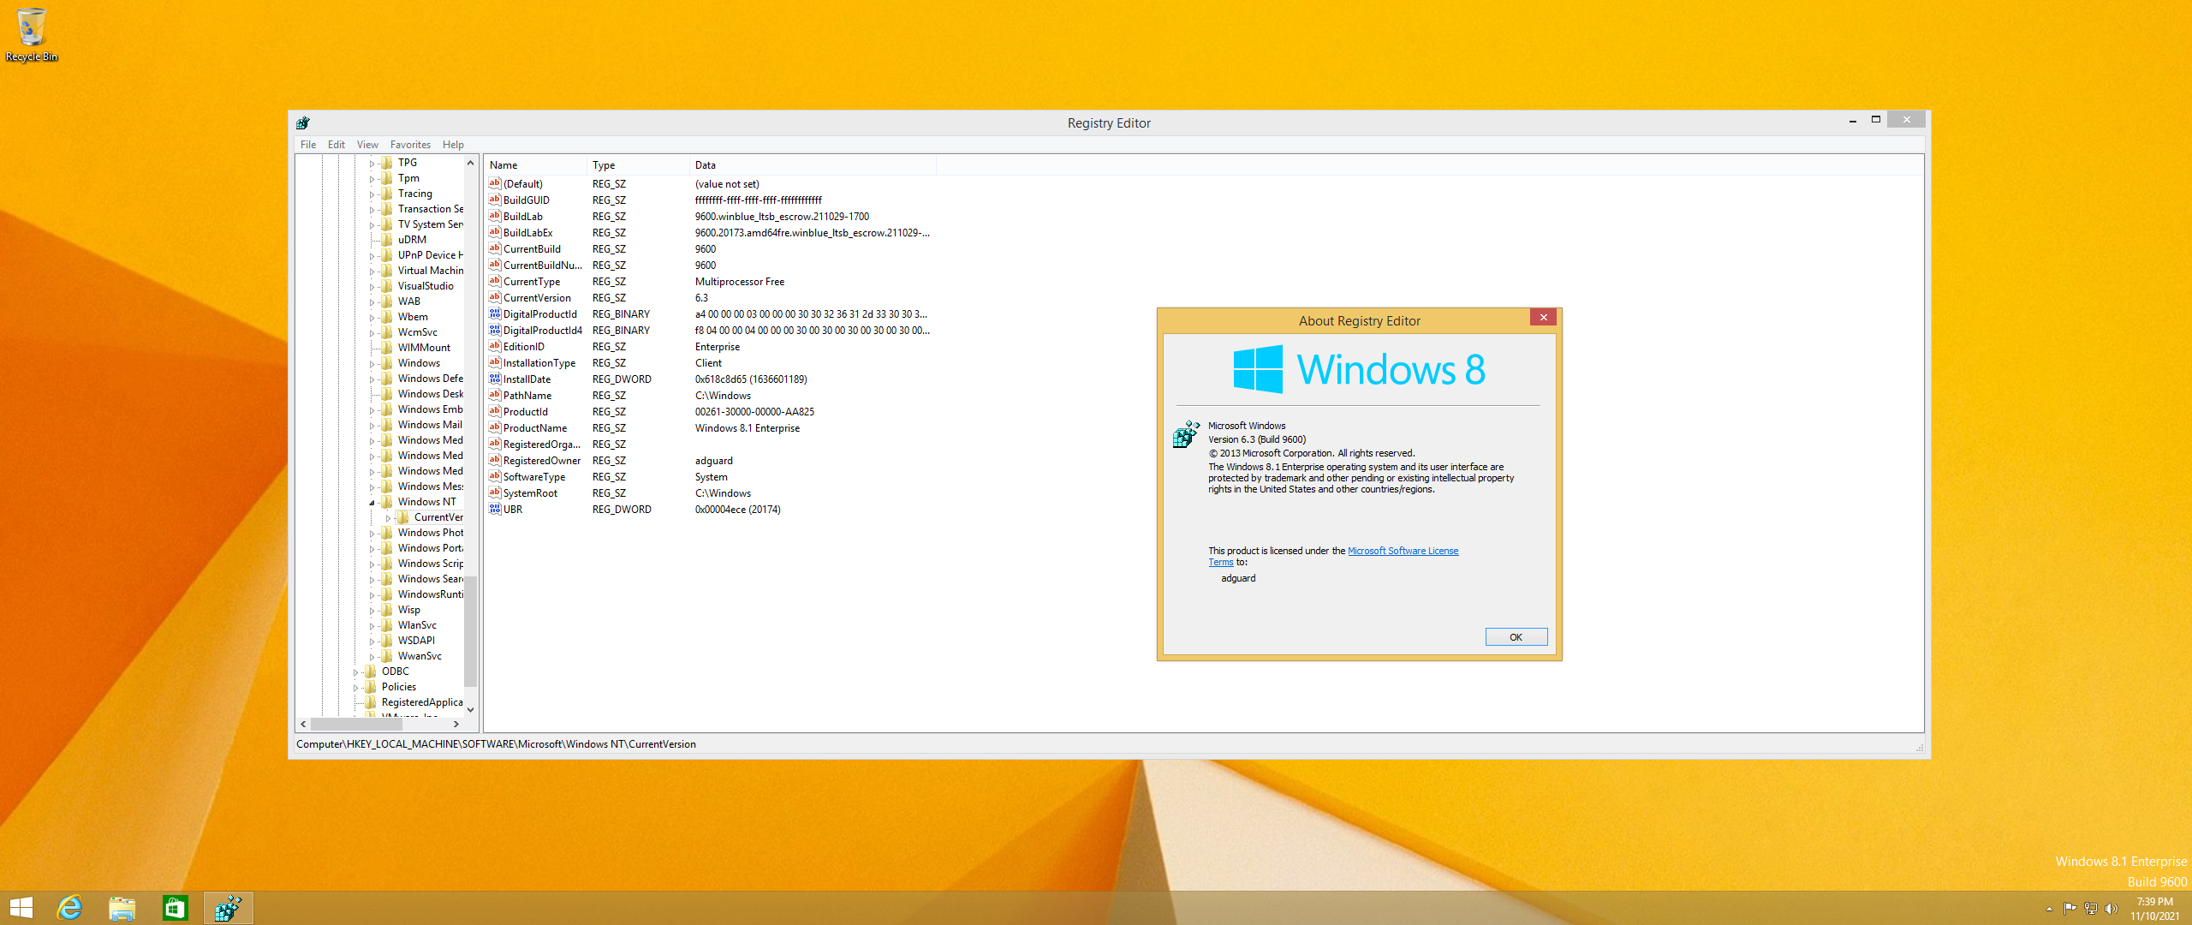Launch Internet Explorer from the taskbar
This screenshot has width=2192, height=925.
click(x=69, y=908)
